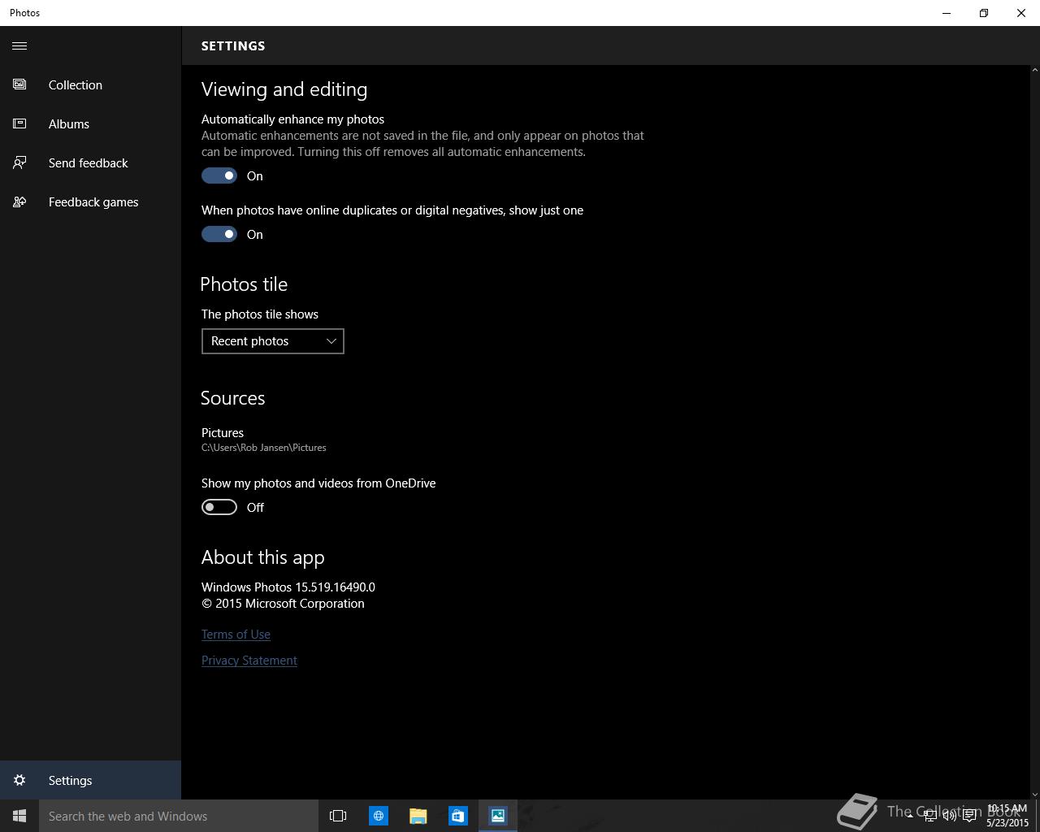The width and height of the screenshot is (1040, 832).
Task: Click the 'Photos tile' heading
Action: point(244,284)
